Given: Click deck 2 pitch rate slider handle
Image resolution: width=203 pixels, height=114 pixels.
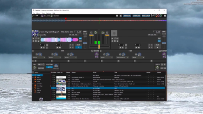Looking at the screenshot, I should [x=164, y=43].
